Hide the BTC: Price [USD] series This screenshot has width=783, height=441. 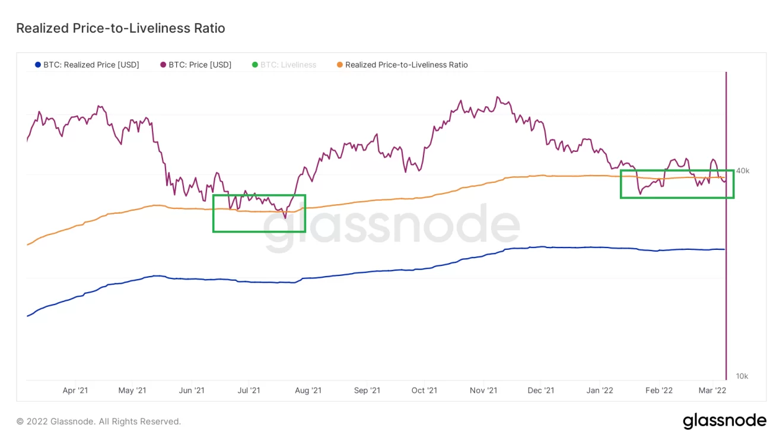coord(200,65)
